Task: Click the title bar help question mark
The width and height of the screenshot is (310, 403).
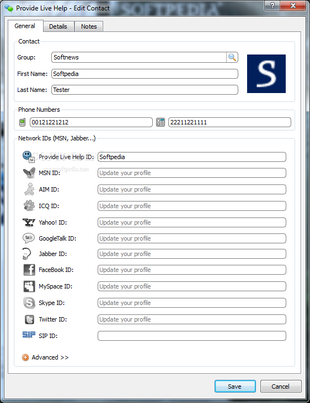Action: point(272,6)
